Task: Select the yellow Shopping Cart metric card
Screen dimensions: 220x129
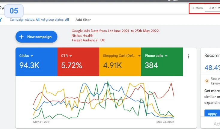Action: pyautogui.click(x=120, y=62)
